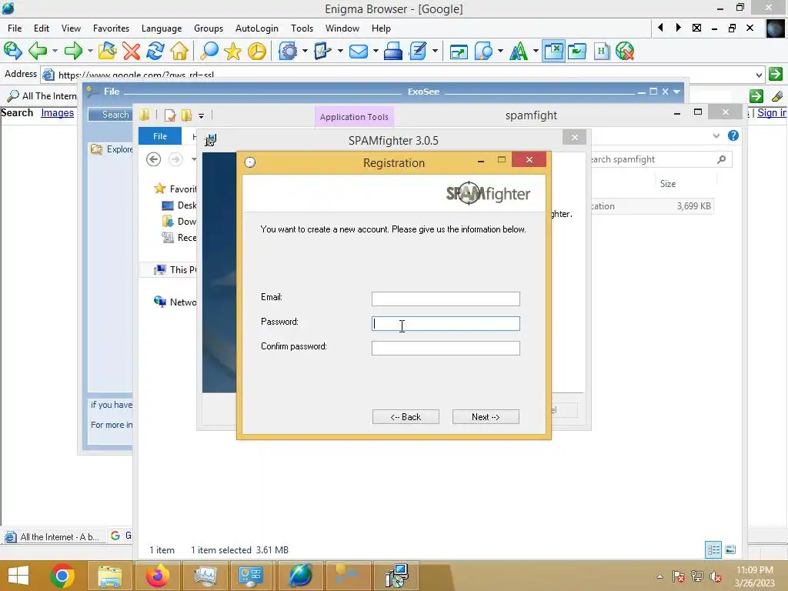The height and width of the screenshot is (591, 788).
Task: Open Firefox from the taskbar
Action: tap(157, 576)
